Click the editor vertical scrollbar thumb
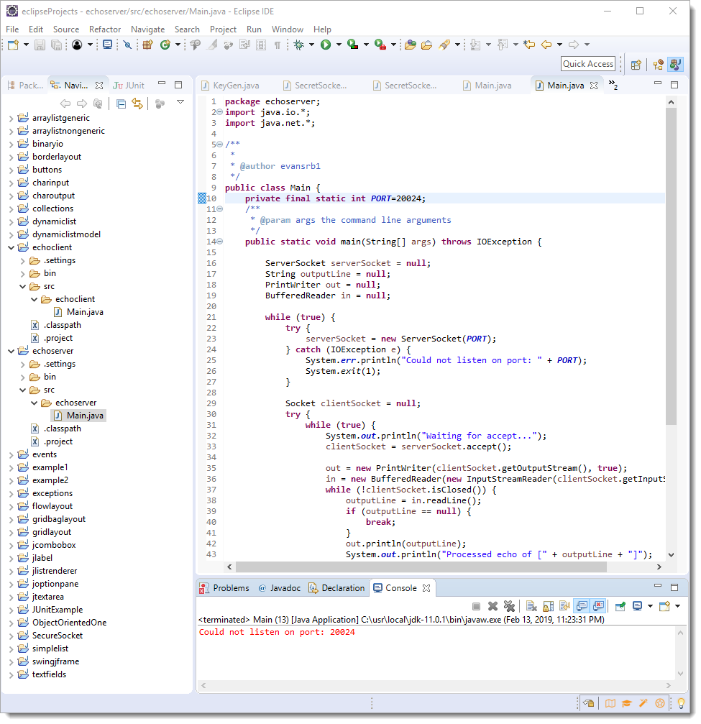701x724 pixels. (x=671, y=267)
